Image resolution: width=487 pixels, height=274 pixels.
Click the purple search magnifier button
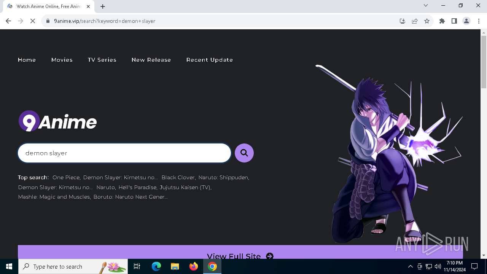pyautogui.click(x=244, y=153)
